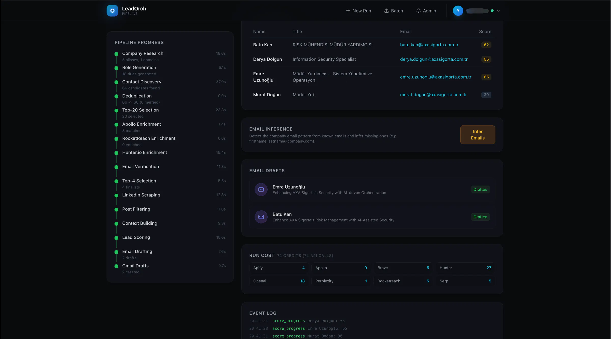Click the Y user avatar
This screenshot has width=611, height=339.
(x=458, y=11)
